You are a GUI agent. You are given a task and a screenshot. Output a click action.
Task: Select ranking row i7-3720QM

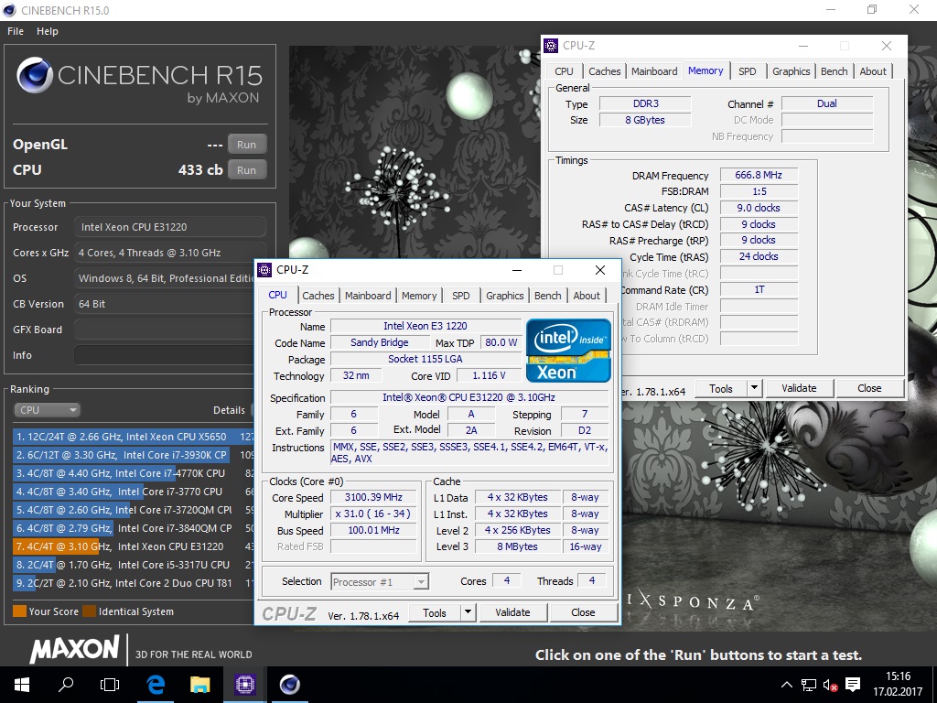pyautogui.click(x=133, y=510)
